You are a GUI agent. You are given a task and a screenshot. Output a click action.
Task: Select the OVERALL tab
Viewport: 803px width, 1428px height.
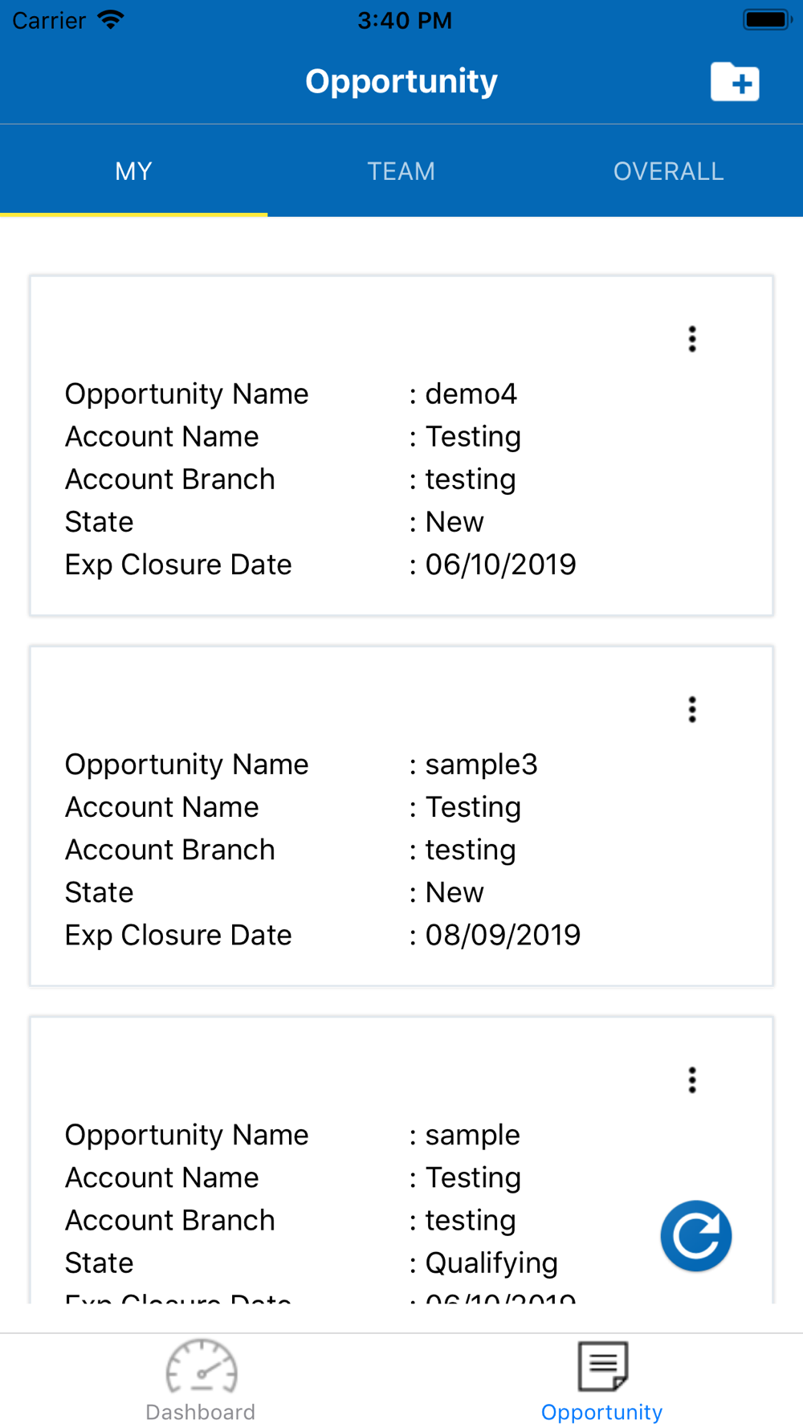(668, 171)
